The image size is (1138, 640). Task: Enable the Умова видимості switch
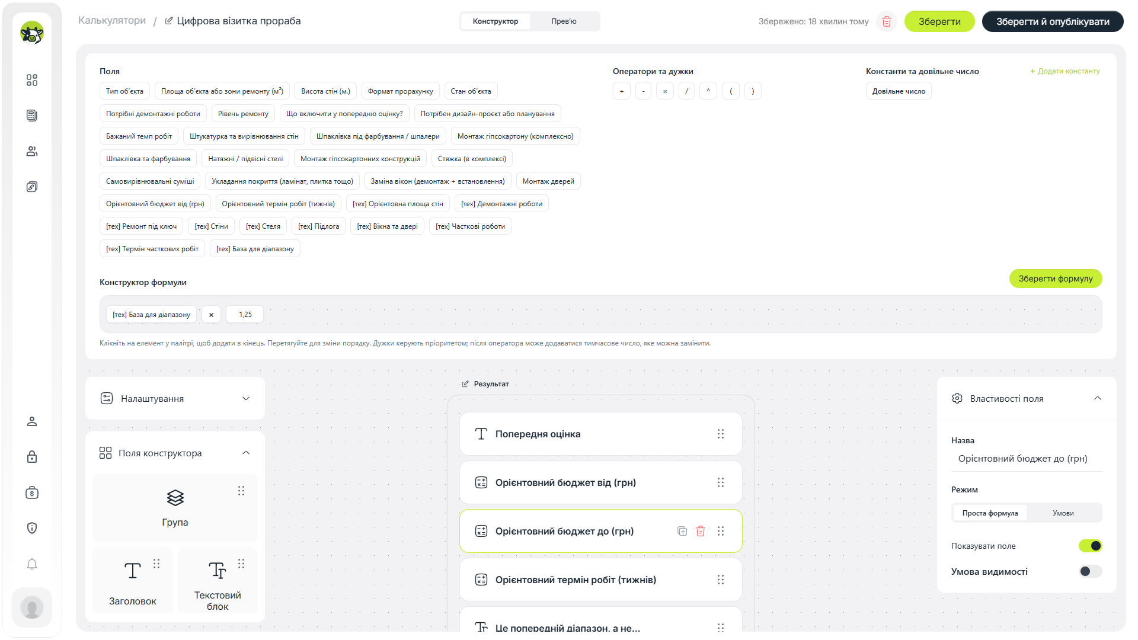coord(1090,571)
